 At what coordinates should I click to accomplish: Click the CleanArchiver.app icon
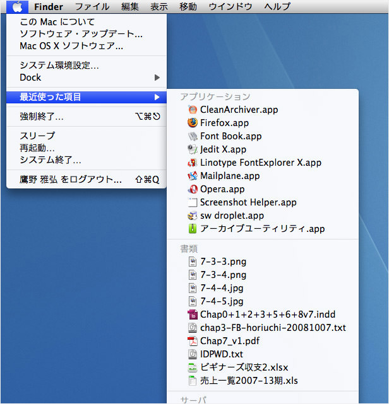[193, 110]
